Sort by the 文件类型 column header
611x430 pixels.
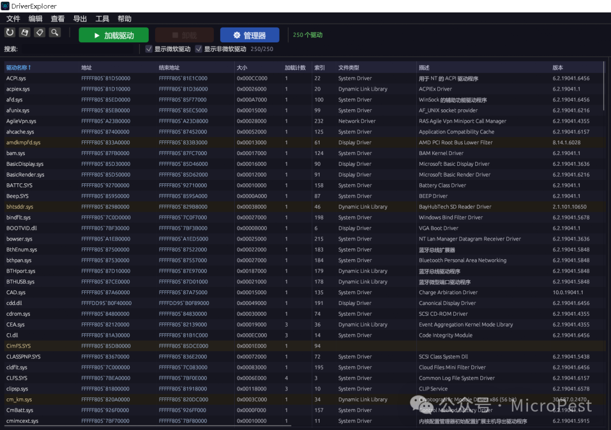point(376,67)
